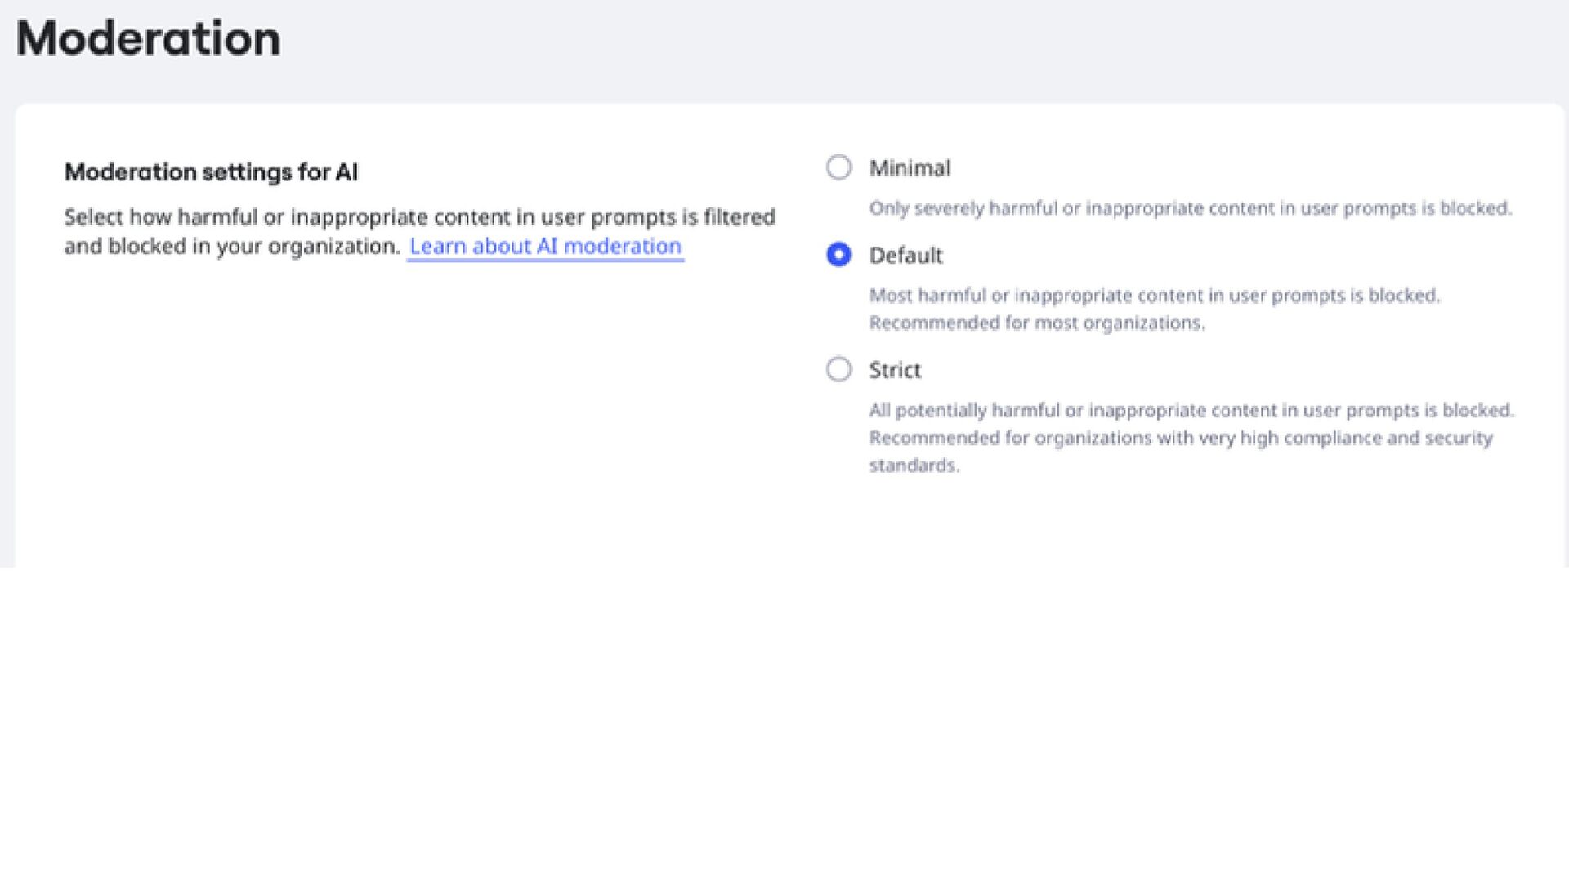The height and width of the screenshot is (882, 1569).
Task: Click the 'Default' option label
Action: click(905, 256)
